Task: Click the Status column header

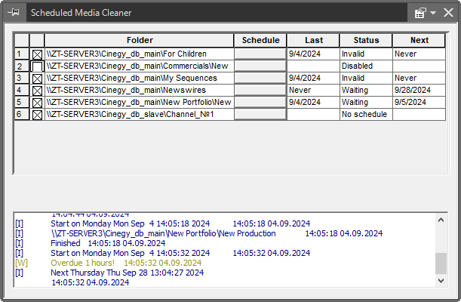Action: tap(365, 41)
